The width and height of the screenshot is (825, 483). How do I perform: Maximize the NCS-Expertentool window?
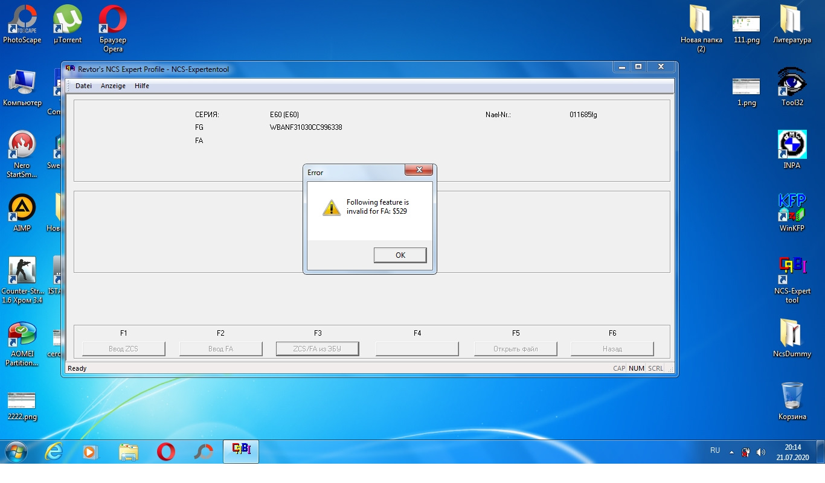tap(638, 67)
